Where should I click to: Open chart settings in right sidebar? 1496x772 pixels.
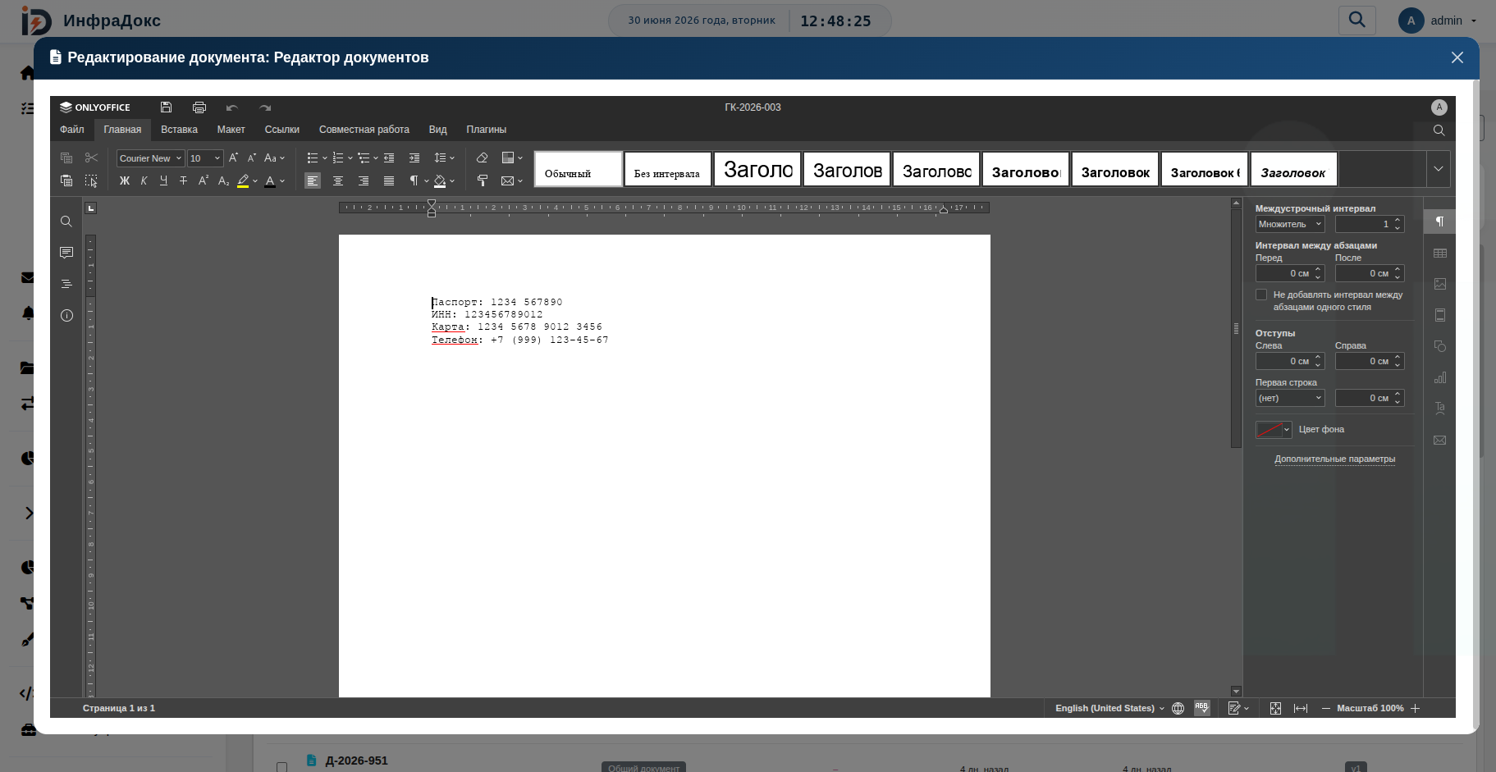point(1439,377)
